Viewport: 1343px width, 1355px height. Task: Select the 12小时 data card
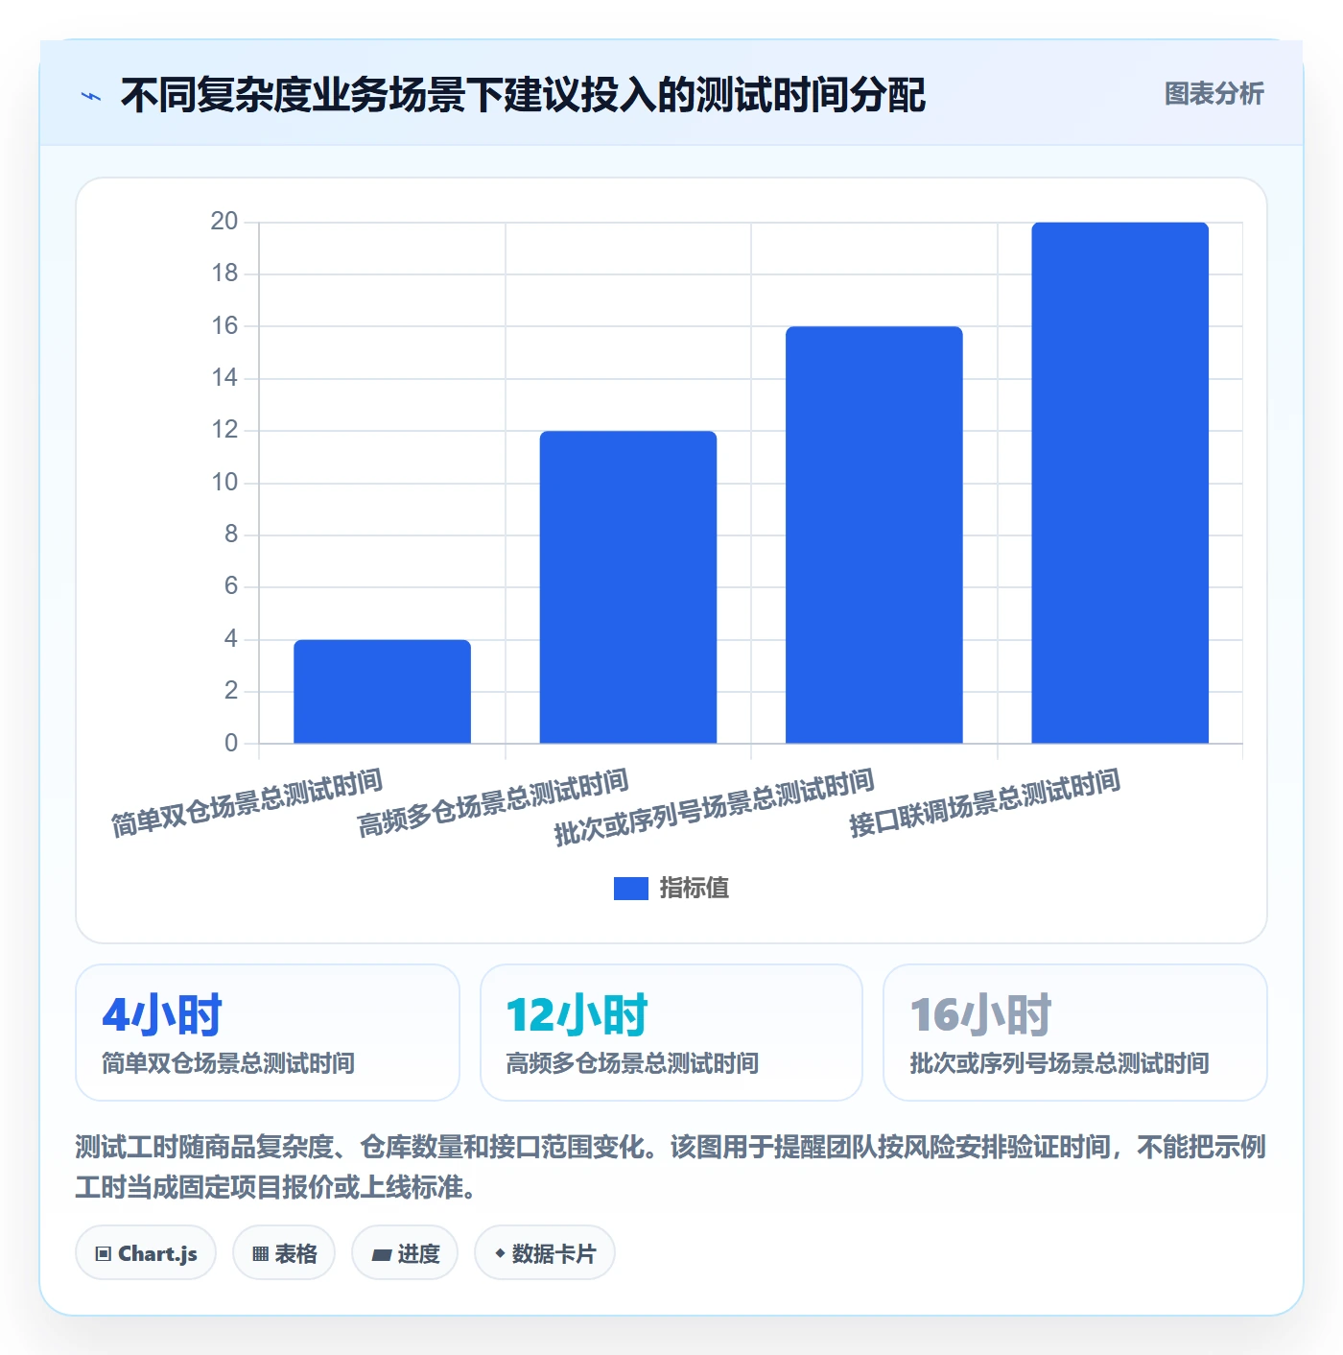[x=671, y=1033]
